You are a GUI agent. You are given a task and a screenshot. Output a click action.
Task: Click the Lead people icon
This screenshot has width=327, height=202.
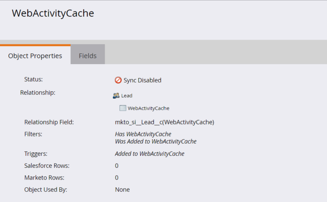point(116,95)
